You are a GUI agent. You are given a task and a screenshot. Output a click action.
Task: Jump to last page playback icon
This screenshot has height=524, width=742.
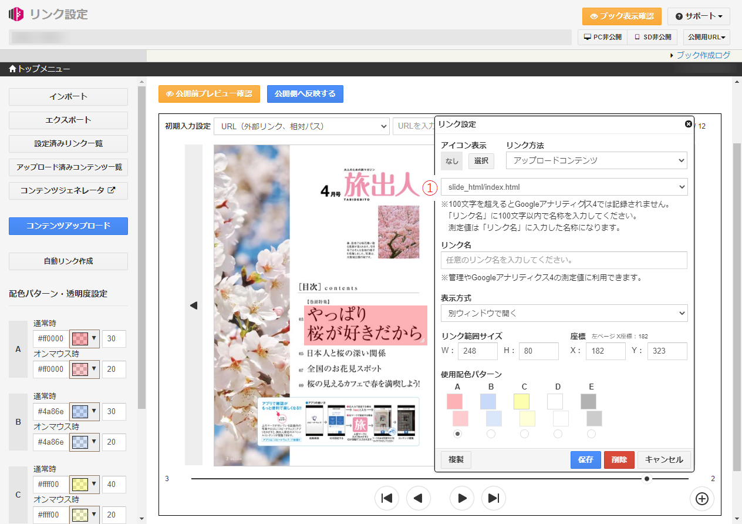pos(494,498)
